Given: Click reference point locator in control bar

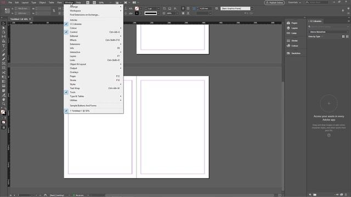Looking at the screenshot, I should (x=7, y=11).
